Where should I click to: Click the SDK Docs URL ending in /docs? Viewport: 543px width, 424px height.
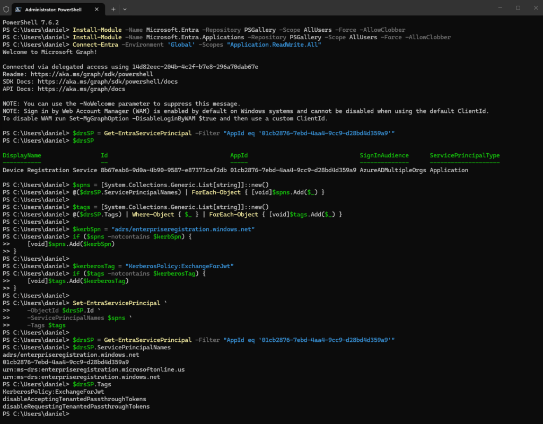click(x=107, y=82)
